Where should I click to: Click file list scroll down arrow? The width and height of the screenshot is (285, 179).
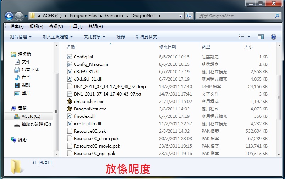tap(279, 155)
